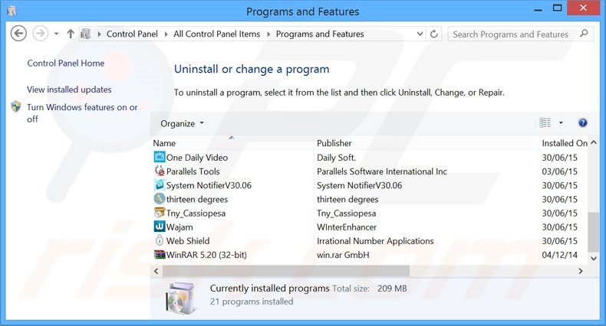
Task: Expand the address bar history dropdown
Action: pyautogui.click(x=420, y=34)
